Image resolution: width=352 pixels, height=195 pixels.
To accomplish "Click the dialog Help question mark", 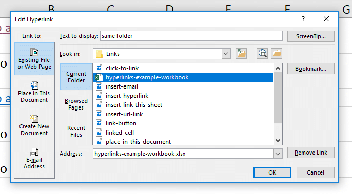I will click(x=303, y=19).
